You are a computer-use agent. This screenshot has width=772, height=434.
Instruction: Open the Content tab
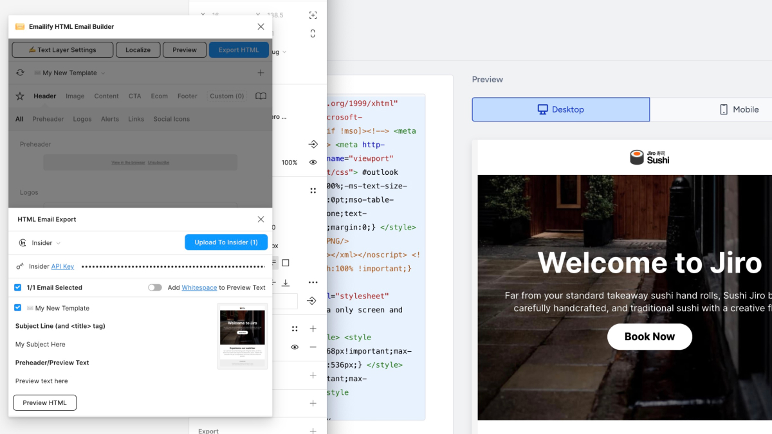pos(106,96)
